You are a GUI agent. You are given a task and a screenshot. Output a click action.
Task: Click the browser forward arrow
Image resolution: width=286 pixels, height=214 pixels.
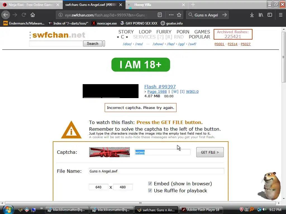(15, 15)
